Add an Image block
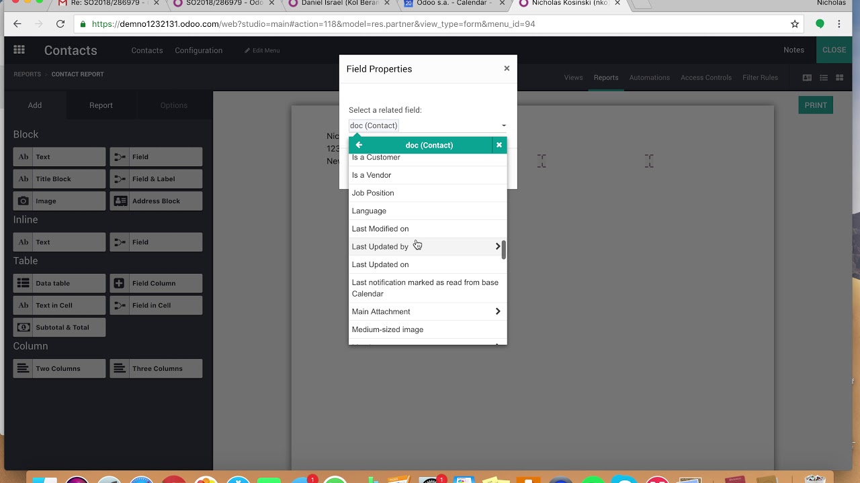 tap(59, 201)
